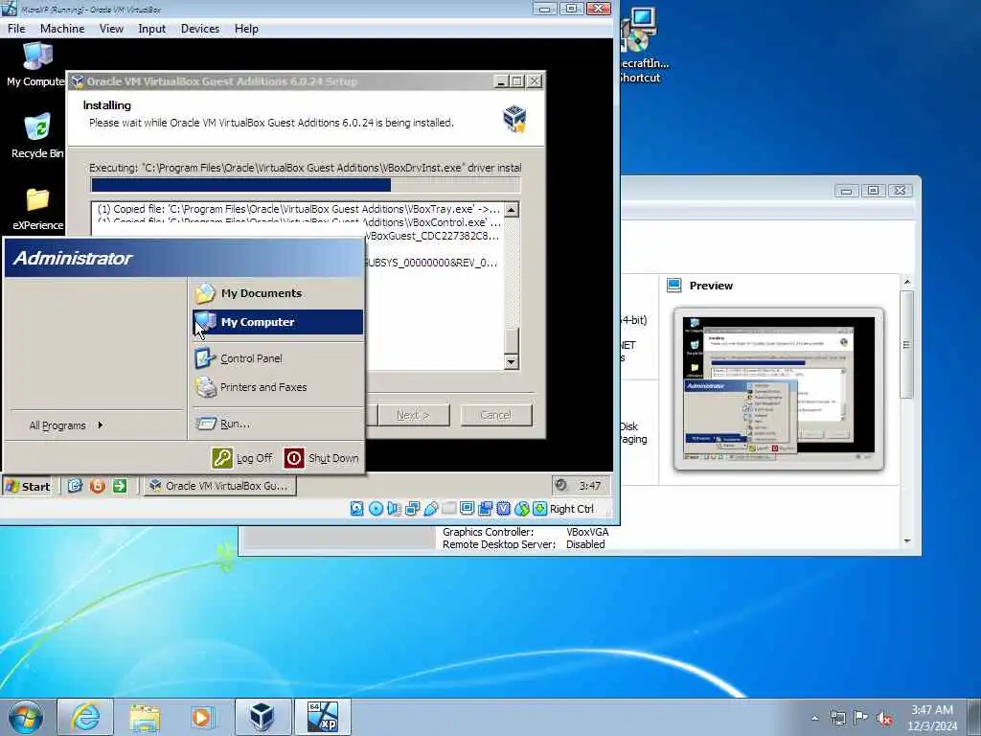Open Windows Media Player from the taskbar
This screenshot has width=981, height=736.
203,717
